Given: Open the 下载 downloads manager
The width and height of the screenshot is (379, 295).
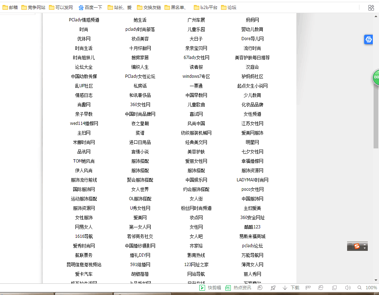Looking at the screenshot, I should point(291,287).
